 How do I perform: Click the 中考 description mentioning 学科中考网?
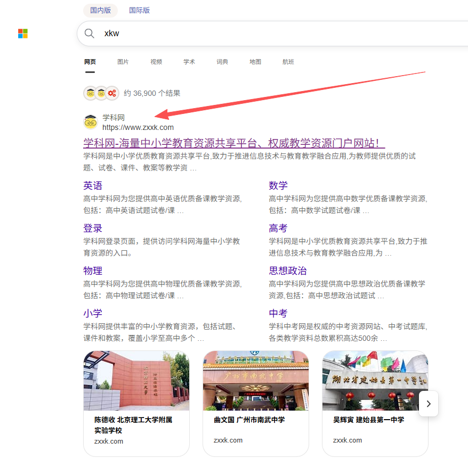click(x=348, y=332)
